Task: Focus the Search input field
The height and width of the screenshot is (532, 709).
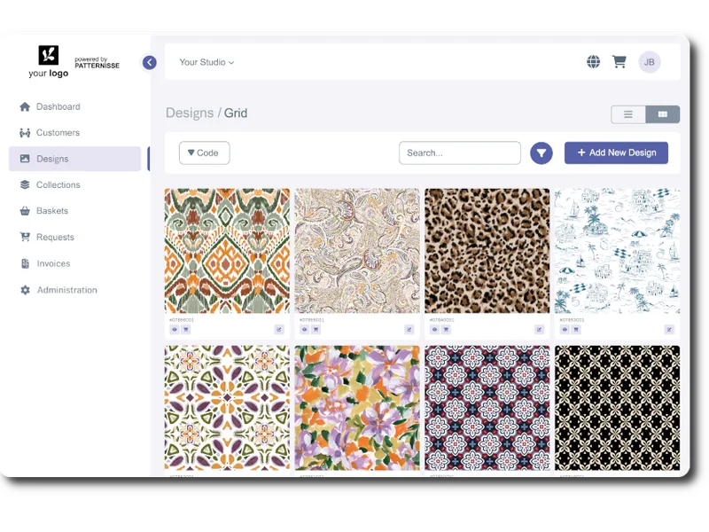Action: pyautogui.click(x=459, y=153)
